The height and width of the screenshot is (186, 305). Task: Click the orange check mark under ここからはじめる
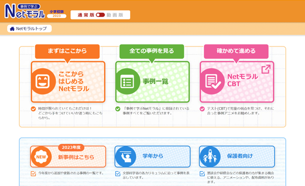point(33,109)
